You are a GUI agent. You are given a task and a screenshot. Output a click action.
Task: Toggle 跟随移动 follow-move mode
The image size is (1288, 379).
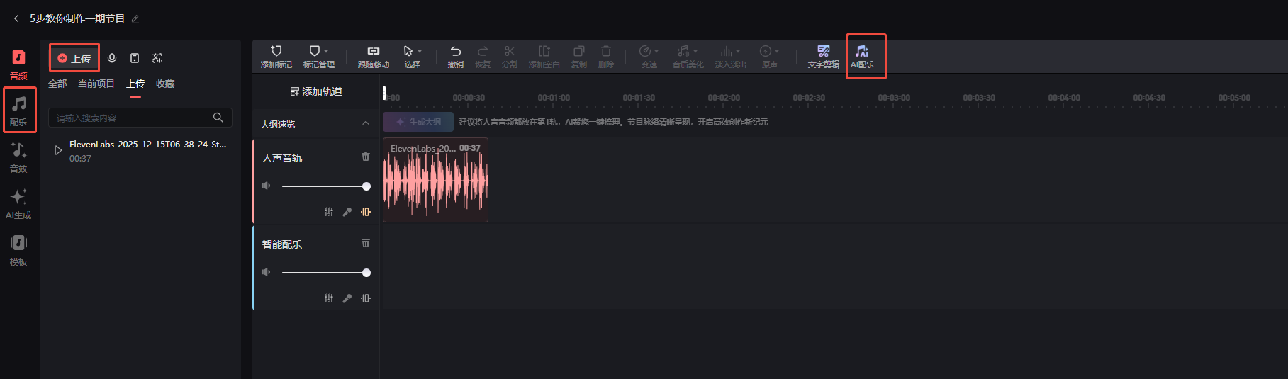(373, 56)
